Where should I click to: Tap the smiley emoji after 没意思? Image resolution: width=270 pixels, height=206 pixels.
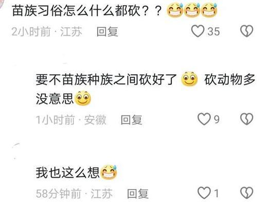[x=83, y=98]
